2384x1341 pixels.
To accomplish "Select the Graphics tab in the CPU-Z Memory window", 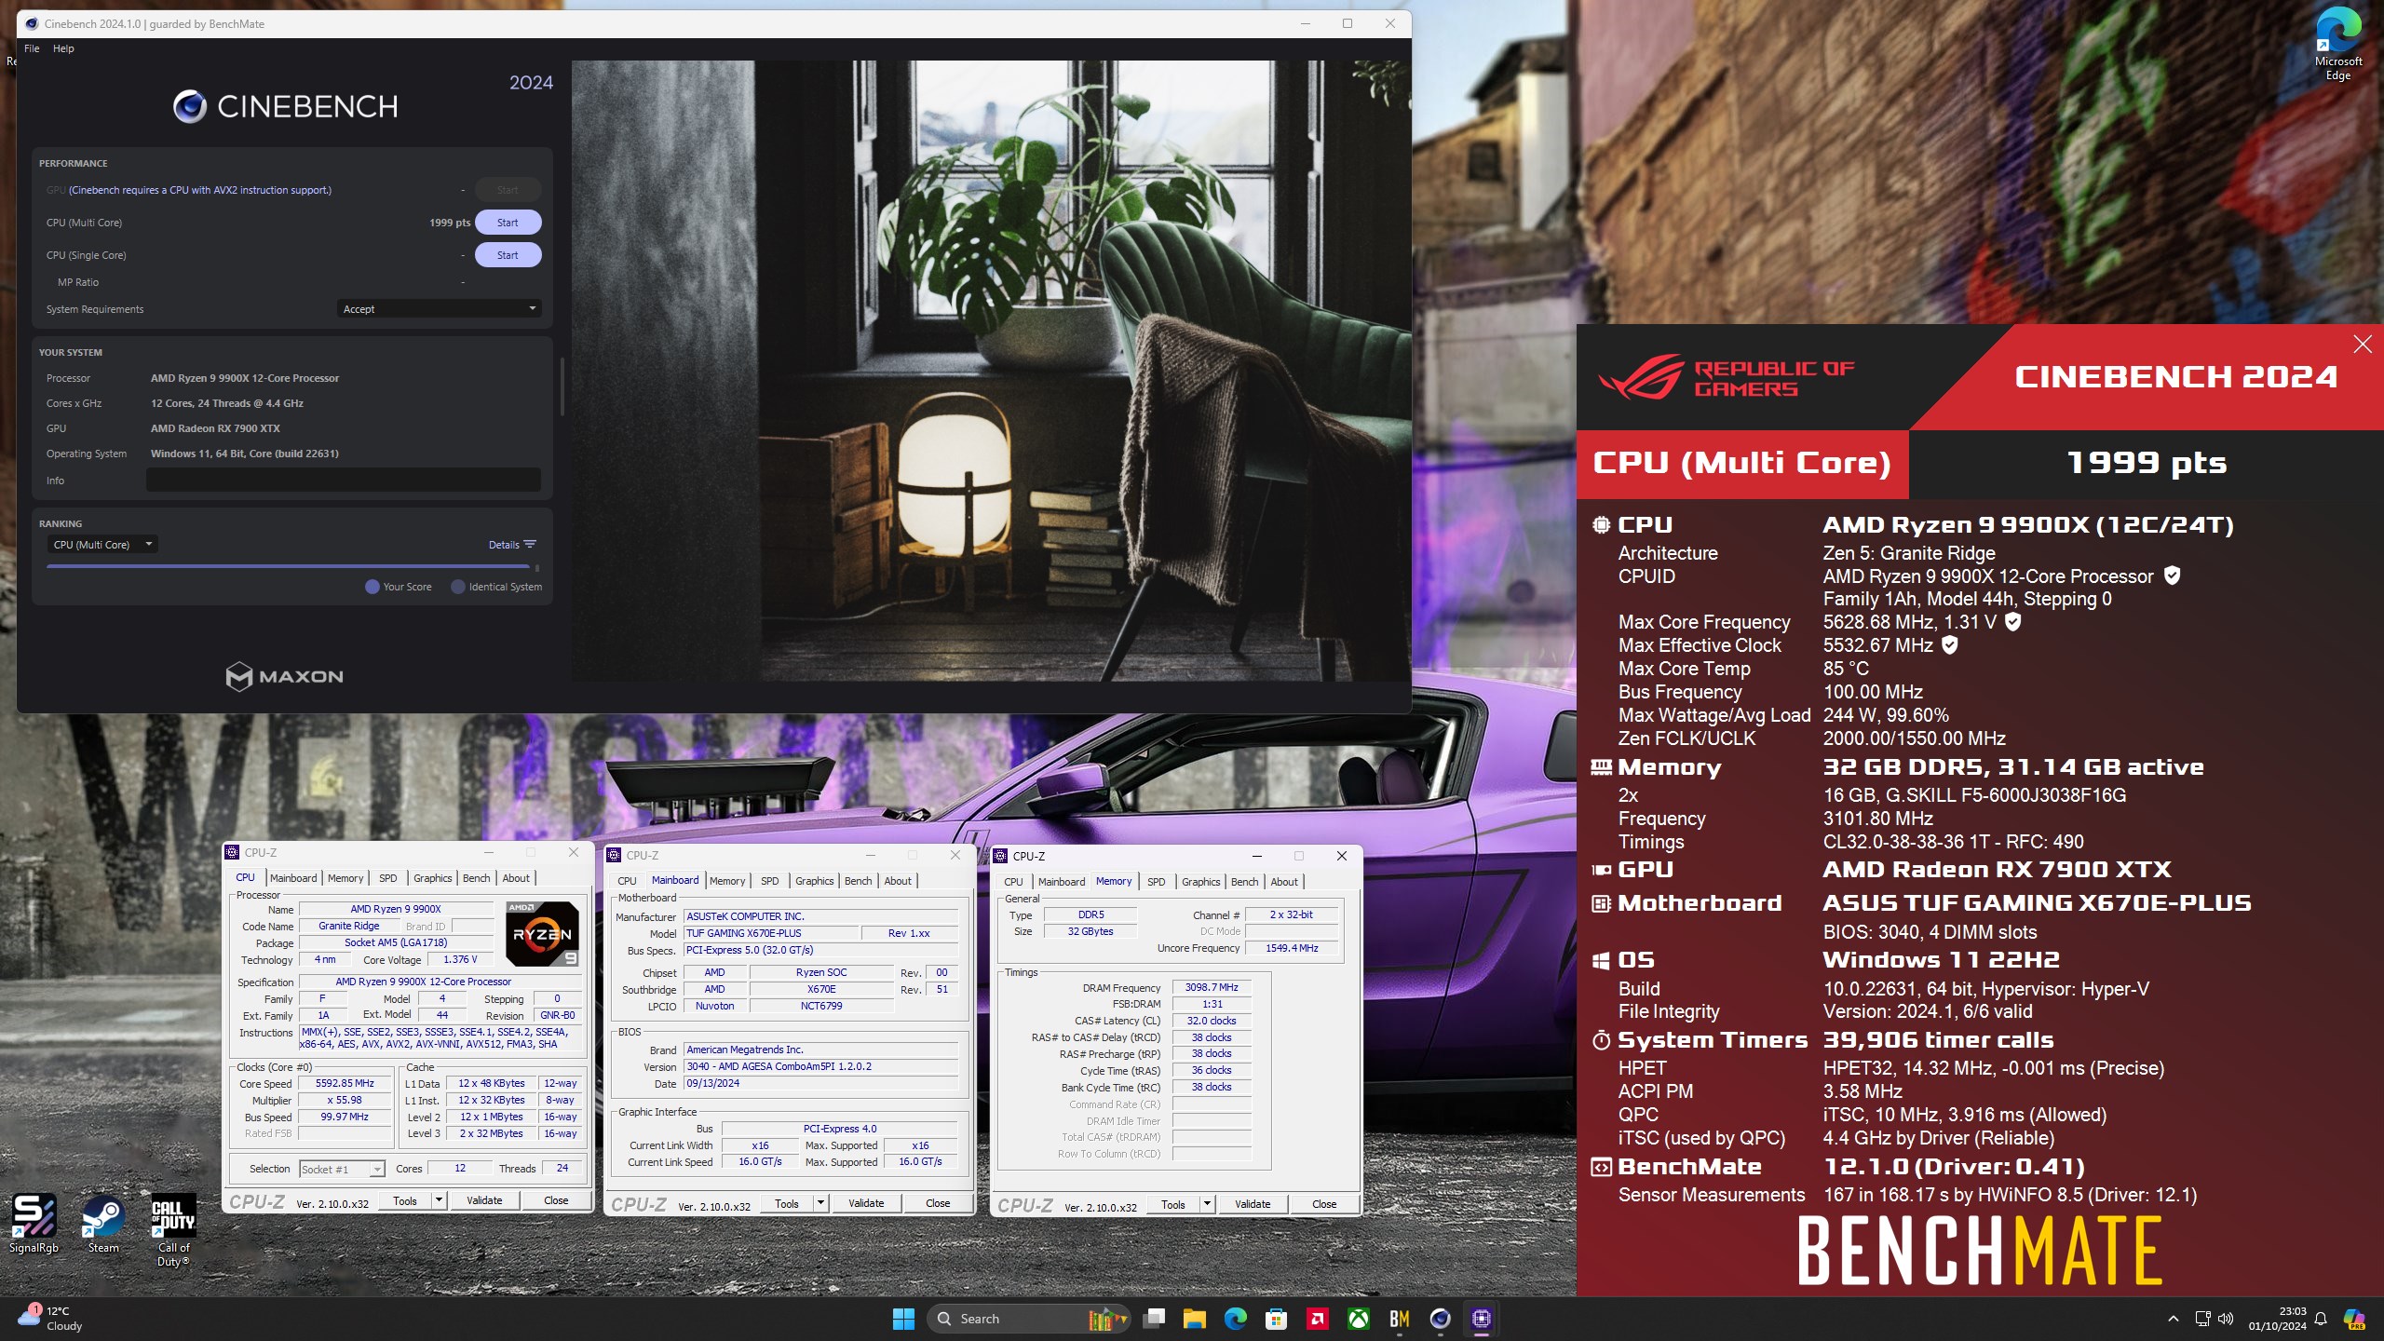I will point(1200,882).
